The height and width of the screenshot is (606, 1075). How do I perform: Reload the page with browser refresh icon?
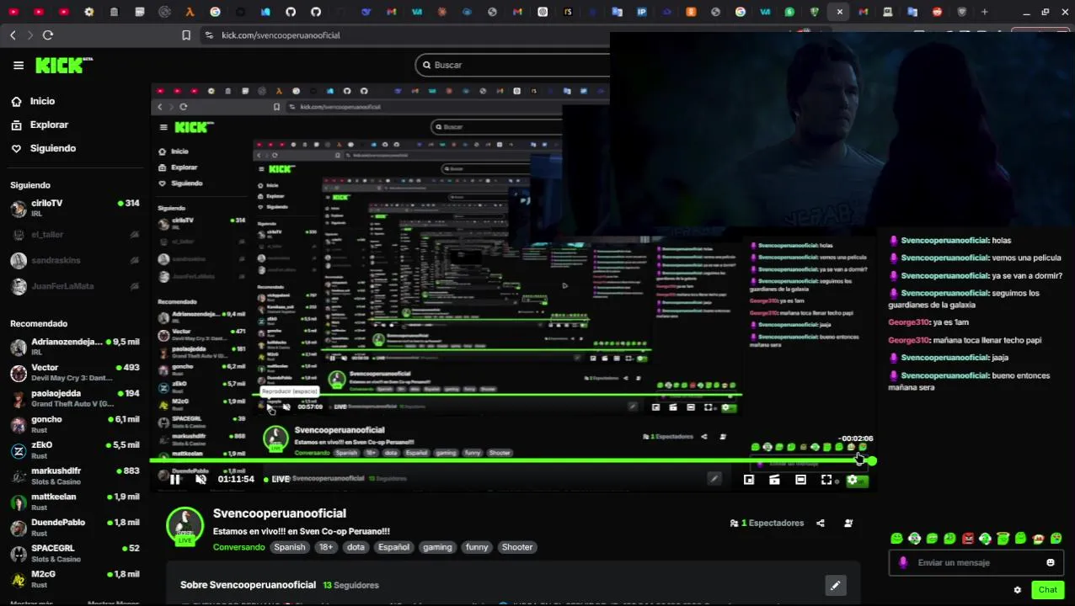48,35
